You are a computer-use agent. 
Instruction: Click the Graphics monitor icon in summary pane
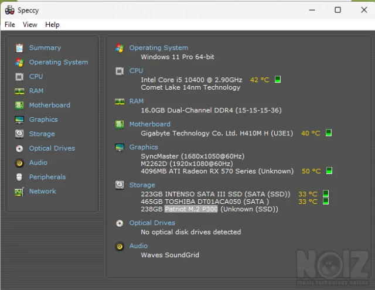coord(120,148)
